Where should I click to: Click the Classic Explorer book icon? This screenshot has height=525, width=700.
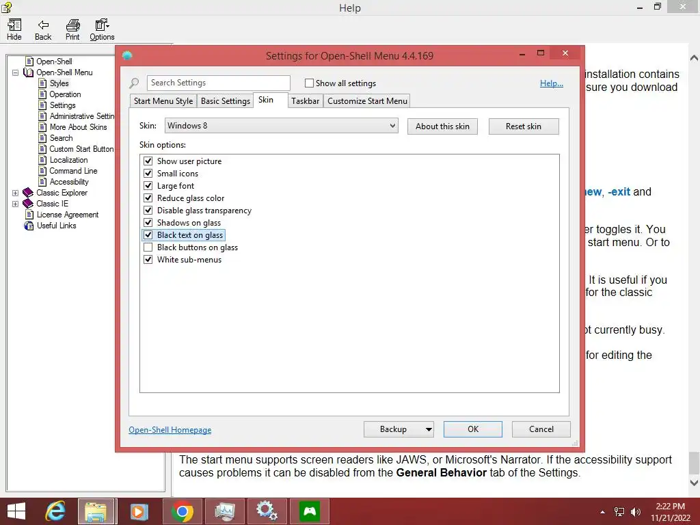[28, 192]
